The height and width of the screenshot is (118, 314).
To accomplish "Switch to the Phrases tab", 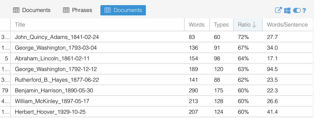I will pos(77,10).
